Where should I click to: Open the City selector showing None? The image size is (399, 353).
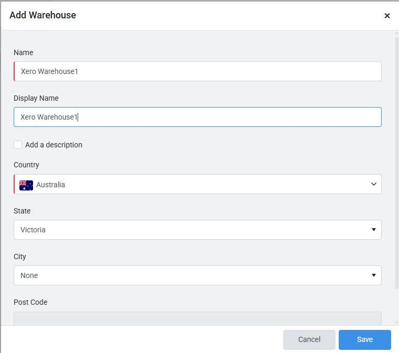[198, 275]
